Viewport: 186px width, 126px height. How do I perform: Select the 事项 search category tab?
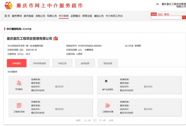click(167, 14)
